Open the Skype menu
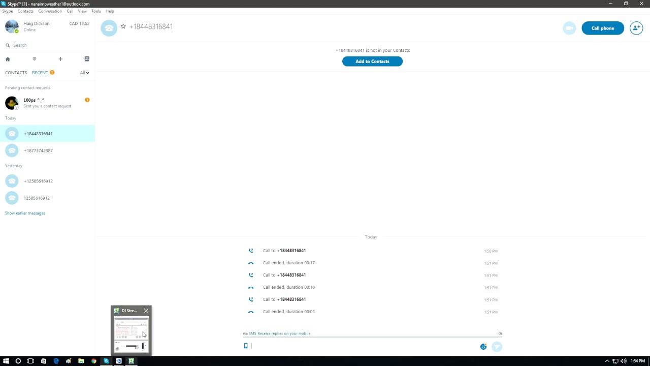The image size is (650, 366). tap(8, 11)
